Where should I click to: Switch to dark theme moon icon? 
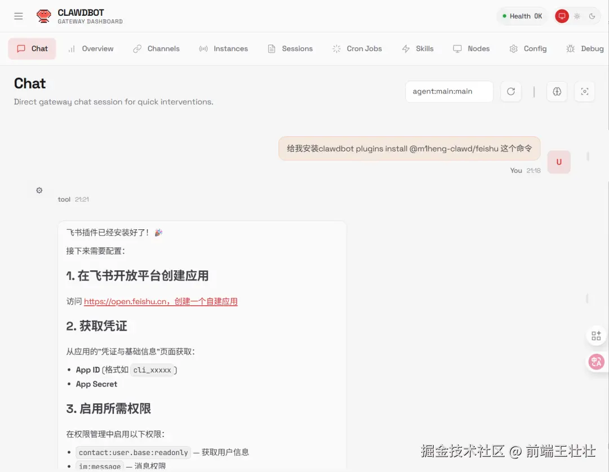[592, 16]
